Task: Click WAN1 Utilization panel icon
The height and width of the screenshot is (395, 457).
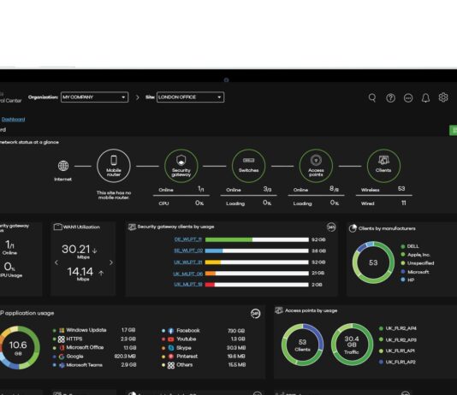Action: tap(57, 227)
